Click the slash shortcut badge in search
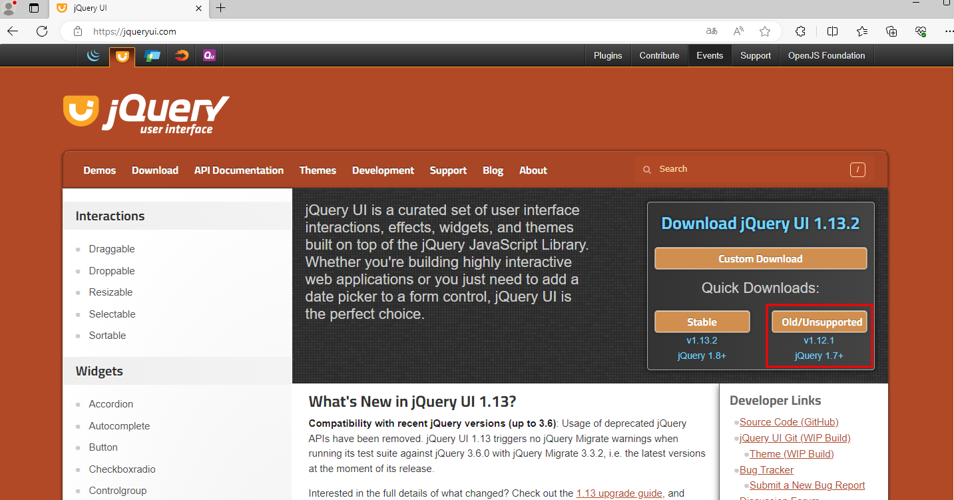This screenshot has height=500, width=954. (857, 170)
